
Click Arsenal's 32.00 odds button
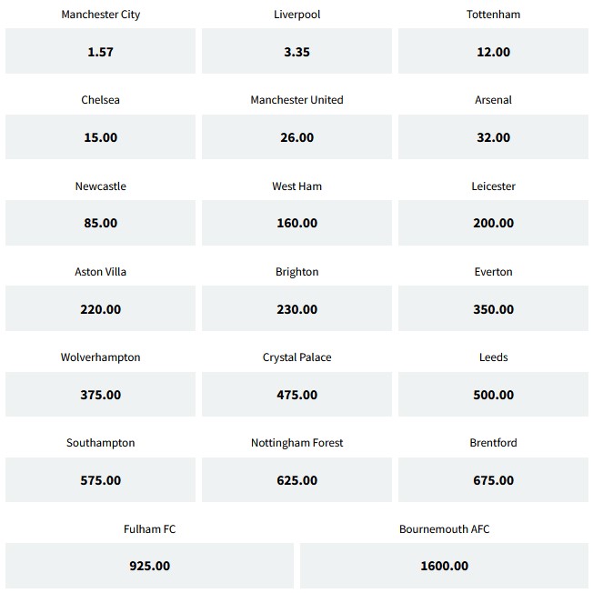(493, 137)
